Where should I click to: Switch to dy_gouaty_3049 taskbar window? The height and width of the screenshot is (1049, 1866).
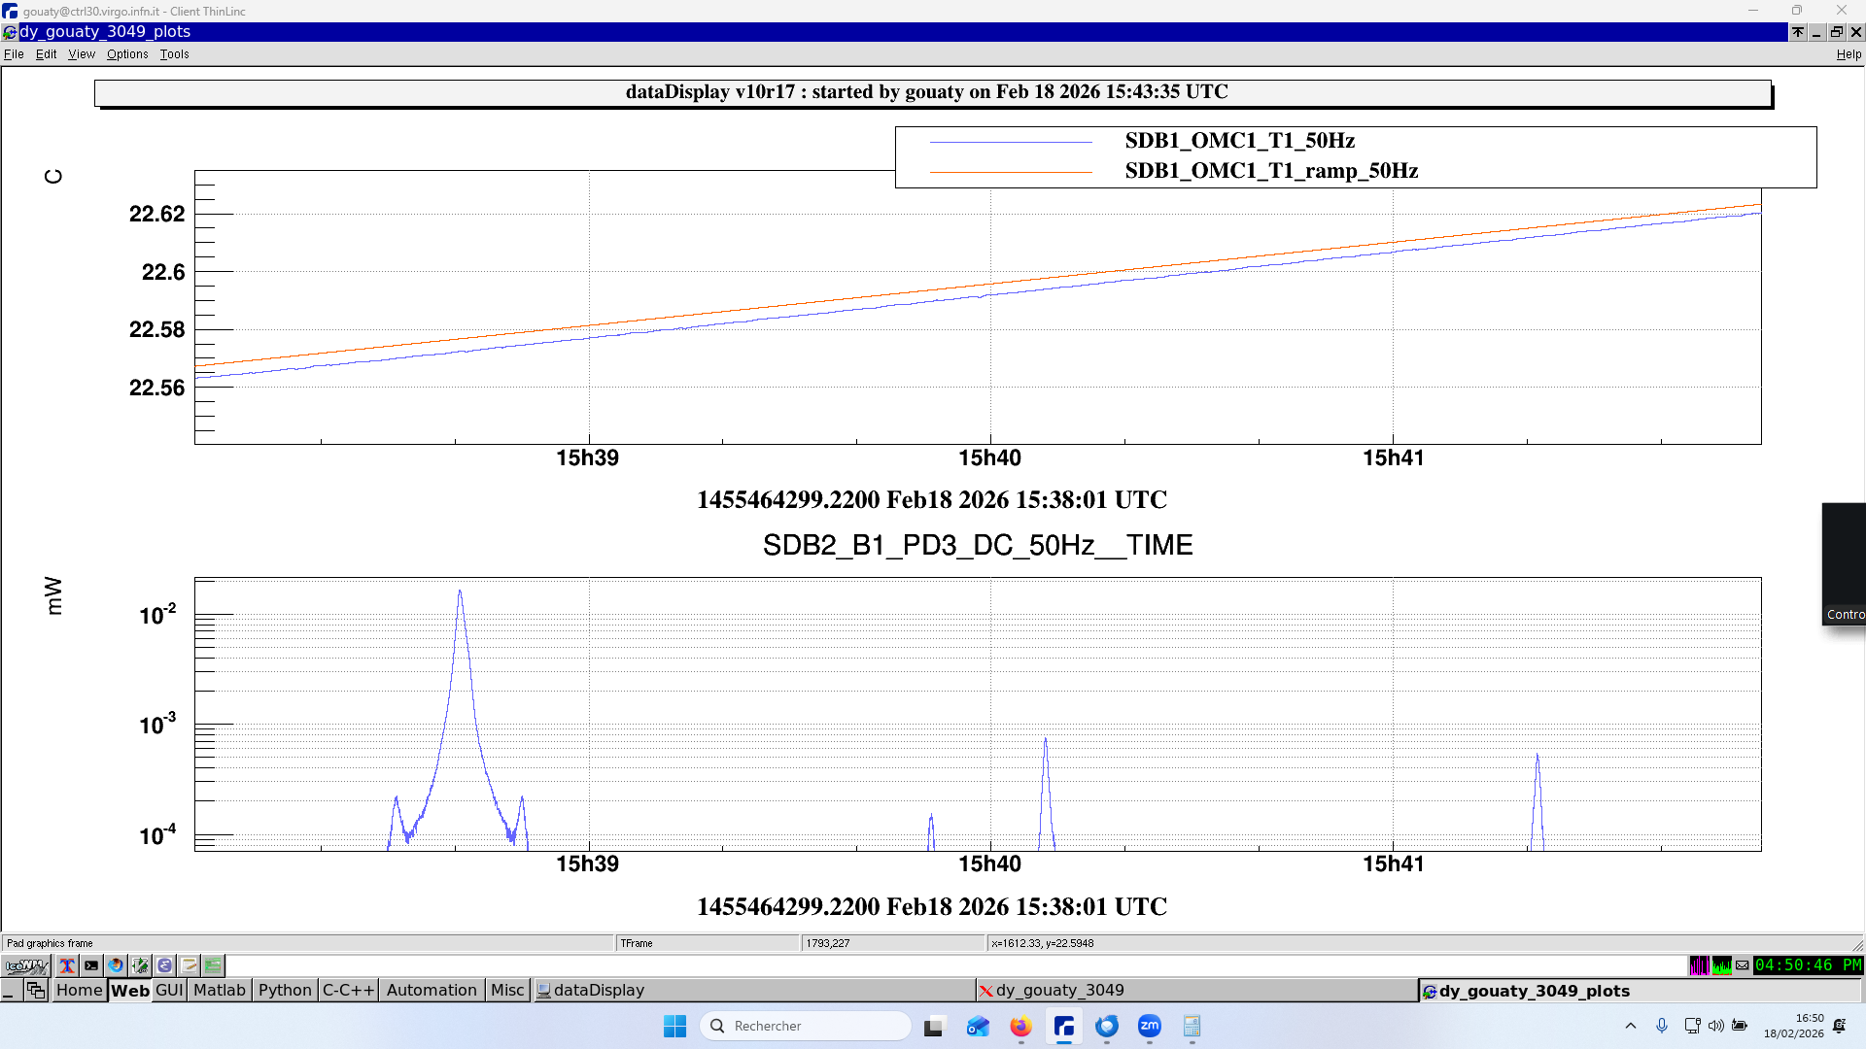coord(1059,991)
